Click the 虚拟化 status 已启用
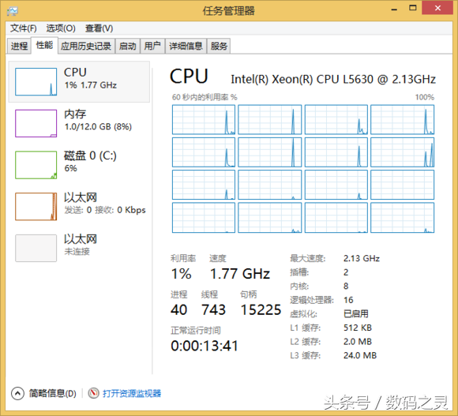458x416 pixels. [x=356, y=314]
